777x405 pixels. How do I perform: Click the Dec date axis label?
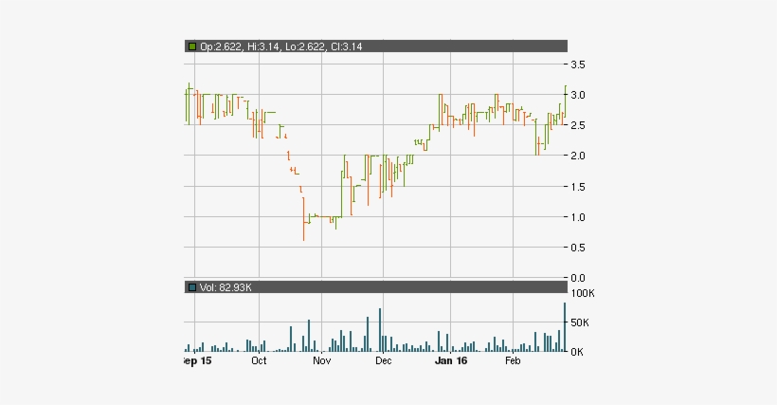click(x=383, y=360)
